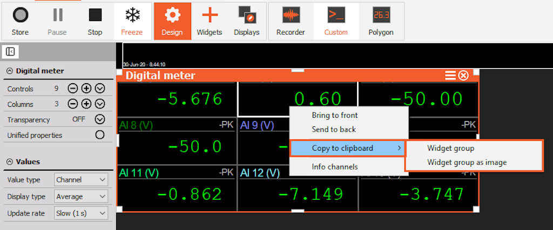The height and width of the screenshot is (230, 553).
Task: Click the AI 12 (V) channel label
Action: coord(260,173)
